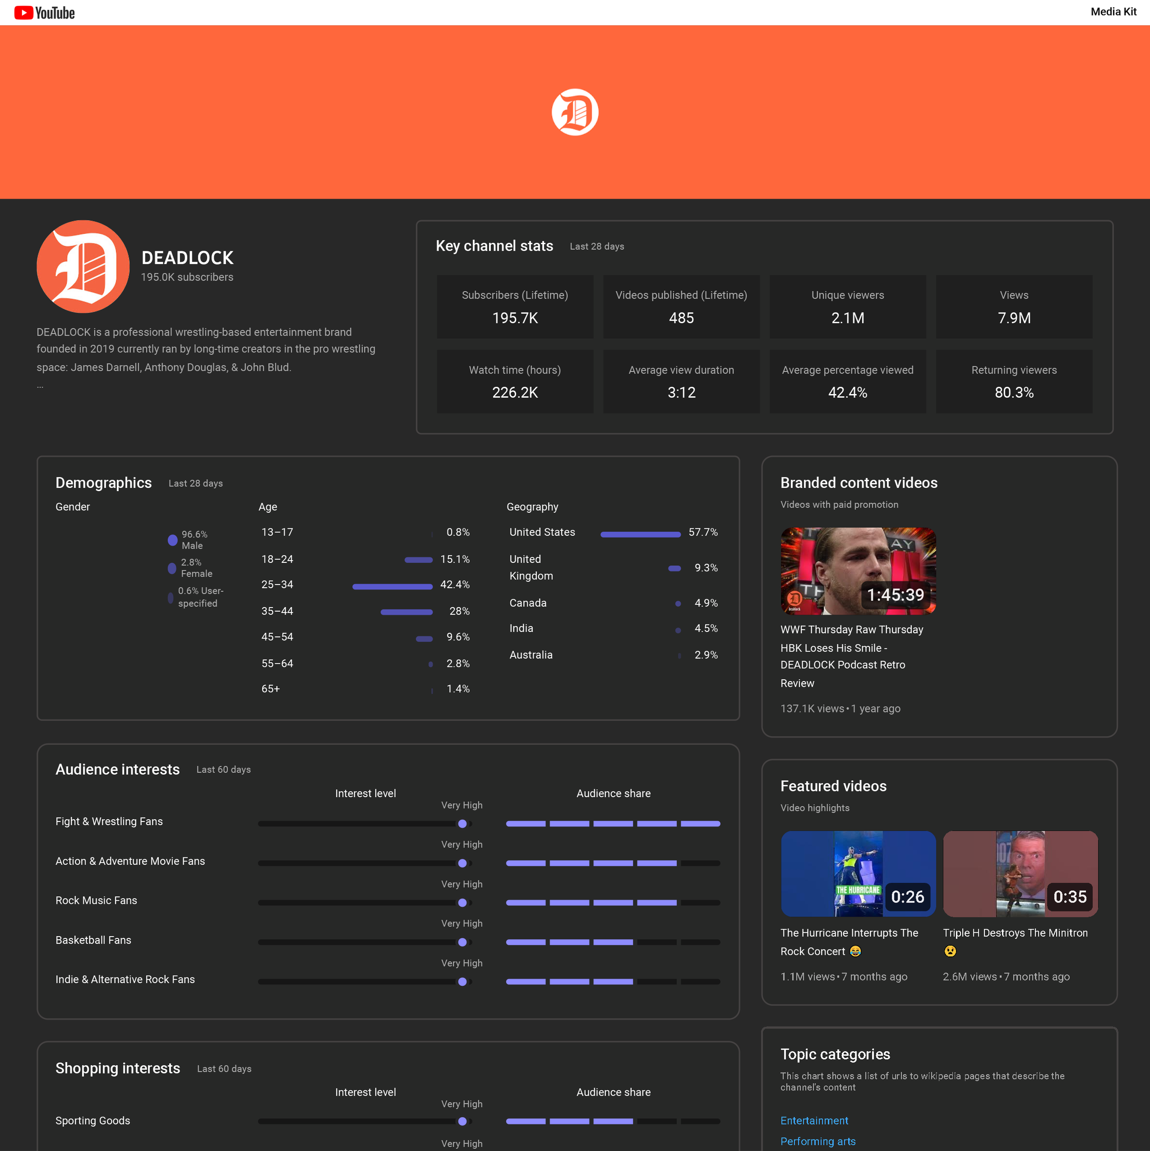Click the Views 7.9M stat card
The width and height of the screenshot is (1150, 1151).
1014,306
